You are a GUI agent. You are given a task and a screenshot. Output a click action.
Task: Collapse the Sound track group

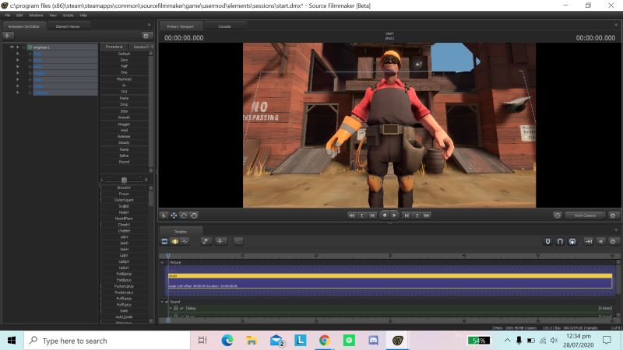tap(162, 302)
